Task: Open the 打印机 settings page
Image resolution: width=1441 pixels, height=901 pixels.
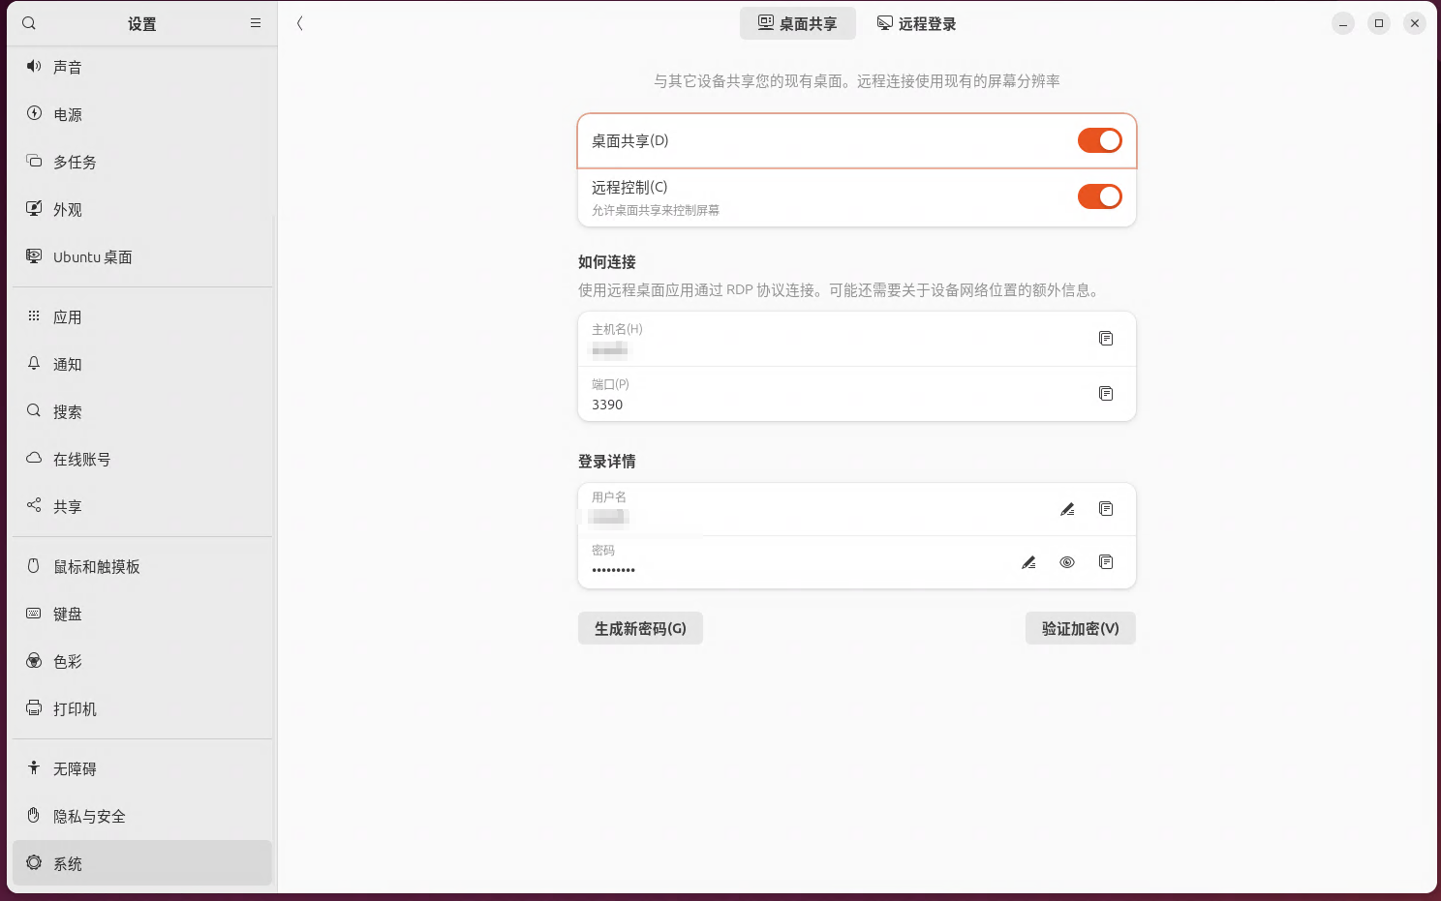Action: [75, 708]
